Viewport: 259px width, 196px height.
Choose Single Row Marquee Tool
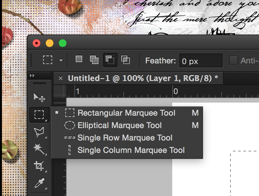click(x=127, y=138)
